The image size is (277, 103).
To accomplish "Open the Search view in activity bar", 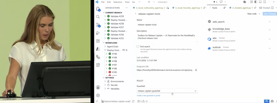I will pos(98,17).
